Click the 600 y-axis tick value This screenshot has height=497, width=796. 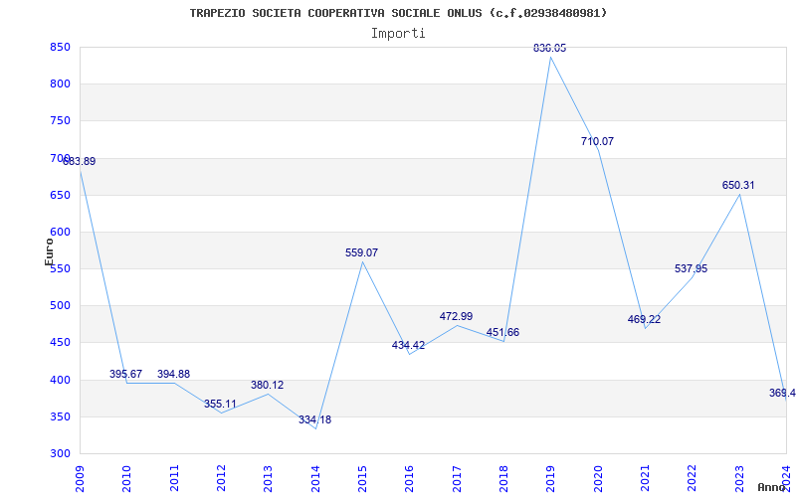[x=60, y=233]
